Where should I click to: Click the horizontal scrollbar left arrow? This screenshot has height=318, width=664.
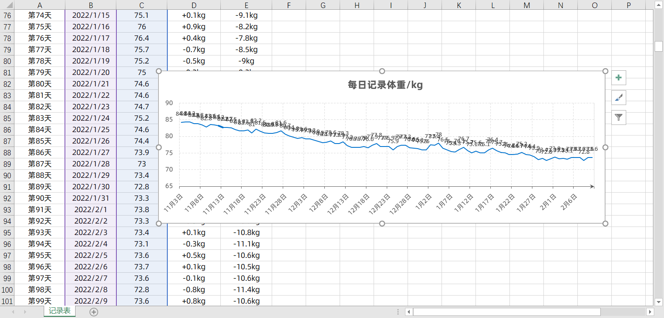[x=409, y=312]
